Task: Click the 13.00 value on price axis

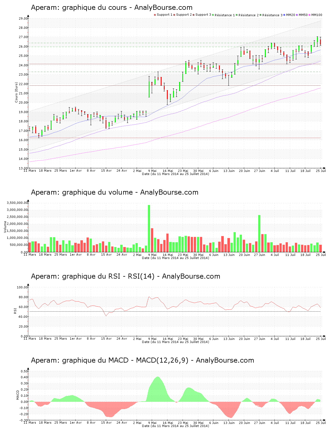Action: pyautogui.click(x=23, y=168)
